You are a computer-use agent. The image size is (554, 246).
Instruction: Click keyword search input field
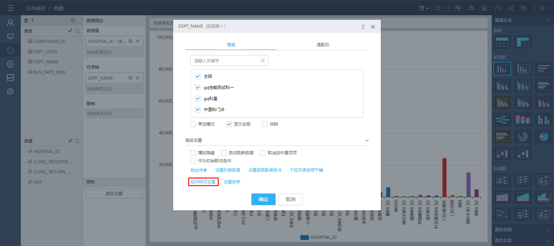tap(229, 61)
